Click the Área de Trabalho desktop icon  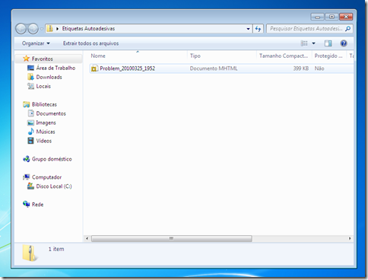click(30, 68)
